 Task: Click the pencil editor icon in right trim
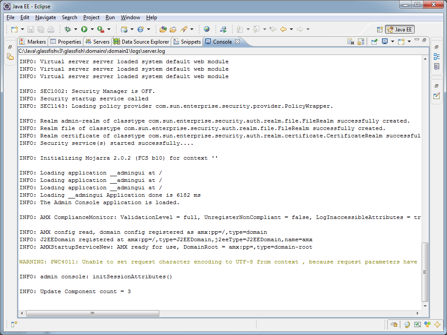coord(437,96)
